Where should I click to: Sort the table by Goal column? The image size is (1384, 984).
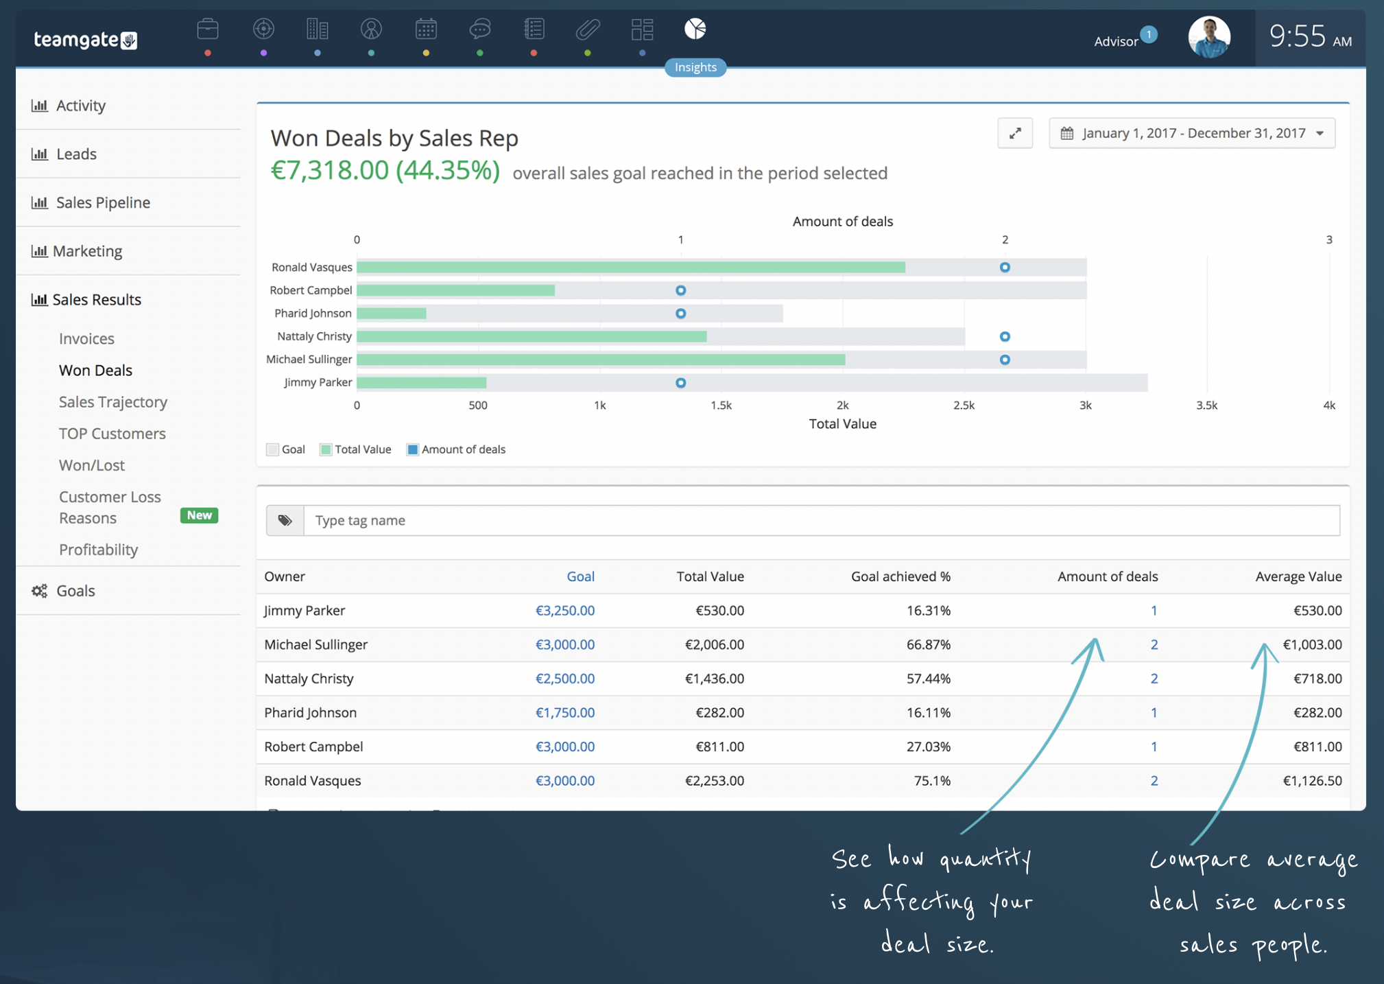[x=580, y=576]
